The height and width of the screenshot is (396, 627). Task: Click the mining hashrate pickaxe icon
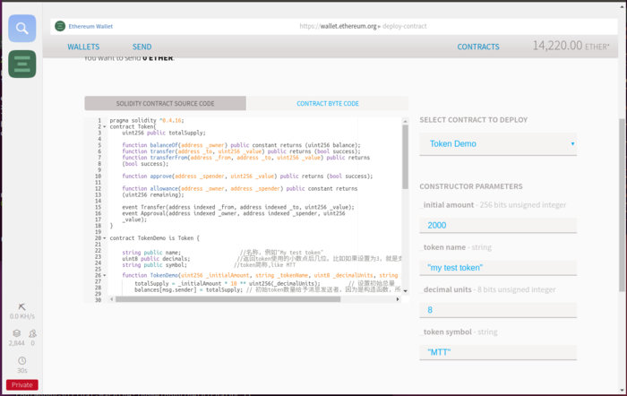[22, 306]
